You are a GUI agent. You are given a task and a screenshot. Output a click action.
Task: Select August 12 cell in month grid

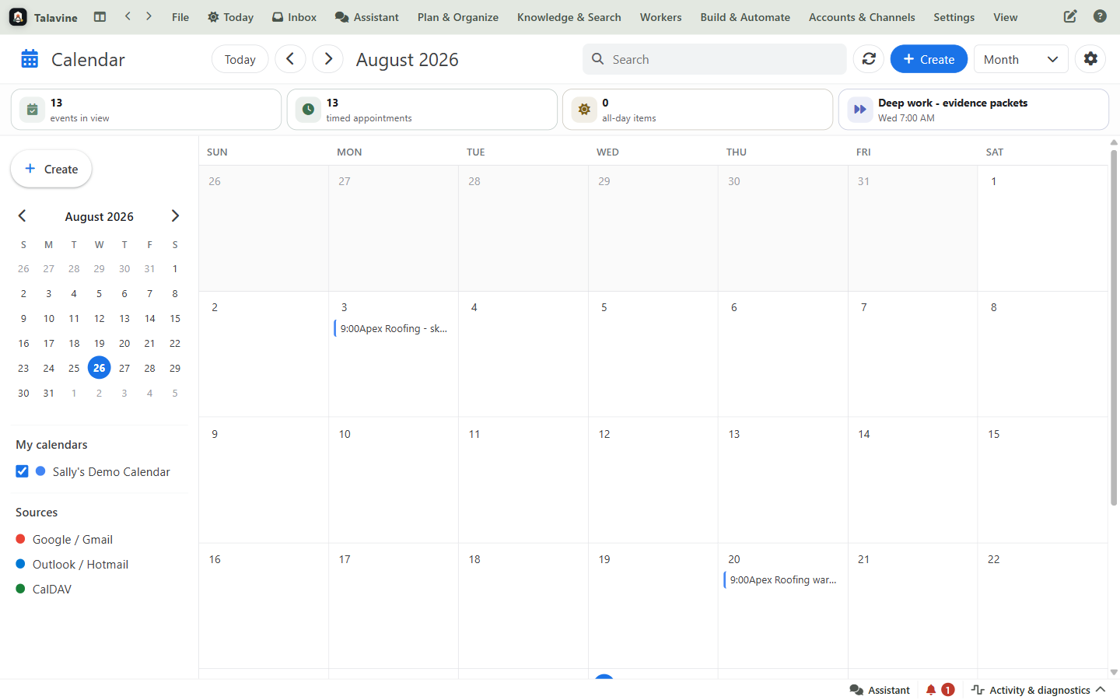[x=653, y=480]
